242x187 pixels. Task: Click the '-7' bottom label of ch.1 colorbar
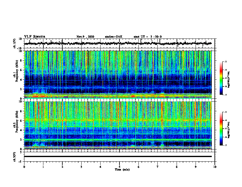(x=226, y=95)
